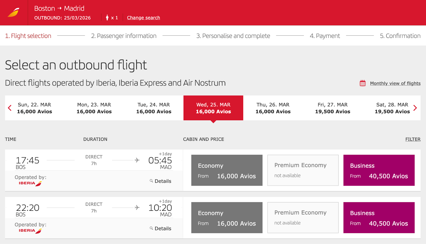
Task: Select Sun, 22. MAR date tab
Action: pos(35,108)
